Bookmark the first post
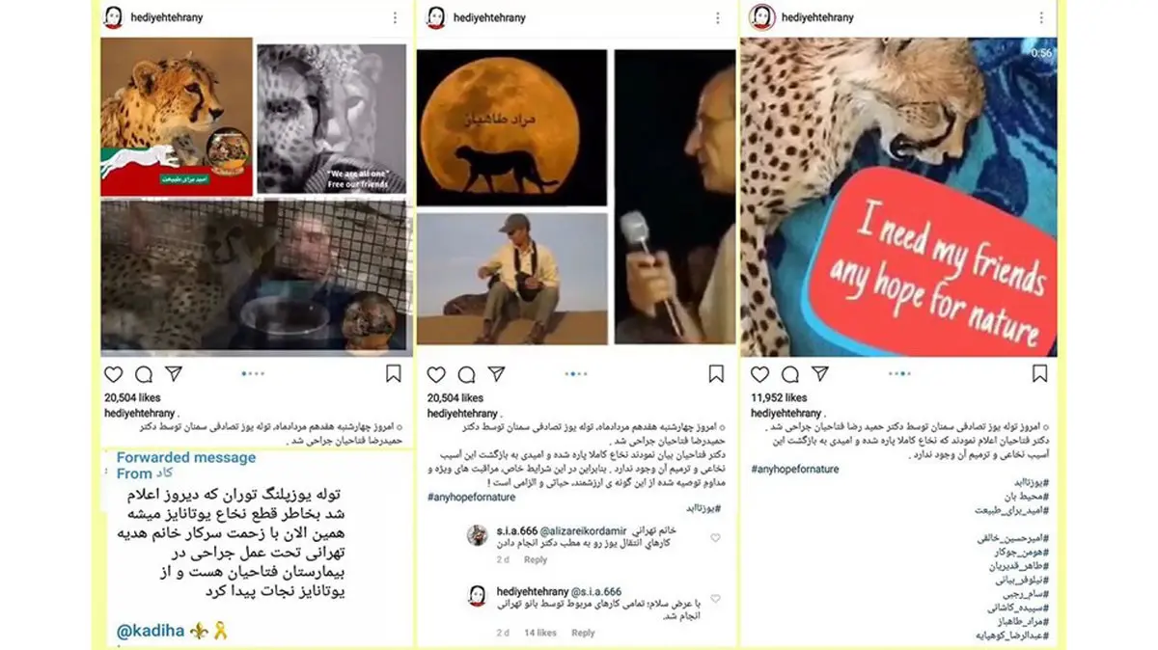This screenshot has height=650, width=1158. [x=394, y=373]
